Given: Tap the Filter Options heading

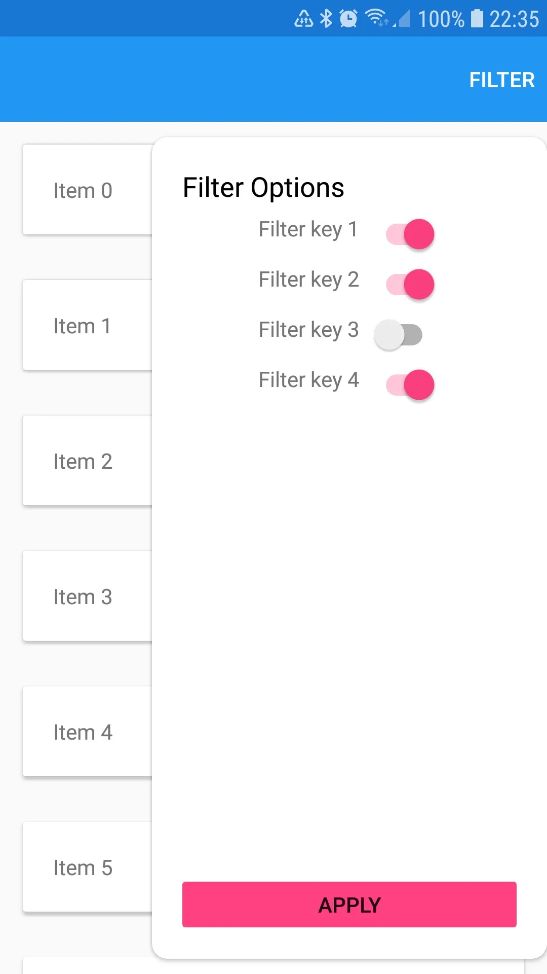Looking at the screenshot, I should [x=263, y=188].
